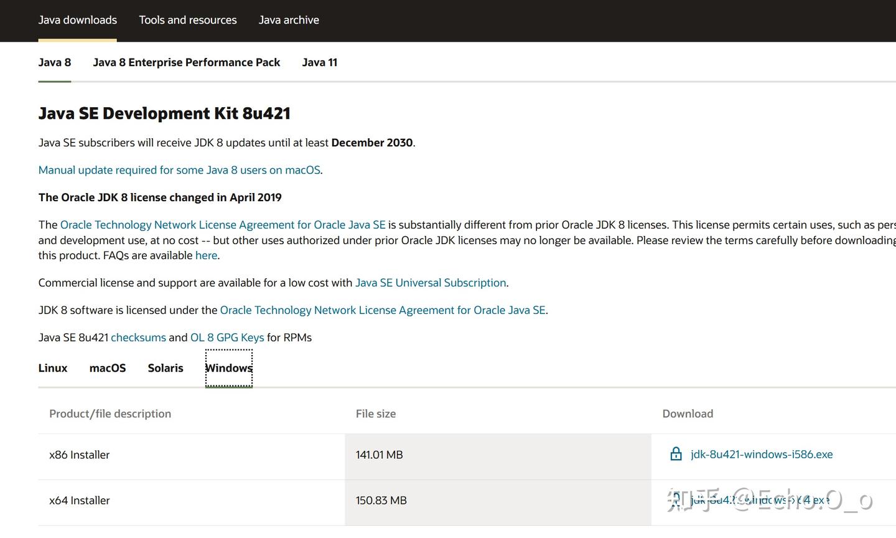Switch to the Java archive tab
Screen dimensions: 896x538
[x=289, y=20]
